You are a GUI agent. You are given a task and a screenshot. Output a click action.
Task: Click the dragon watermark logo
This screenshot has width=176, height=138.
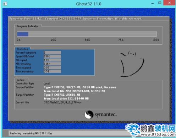click(x=132, y=130)
